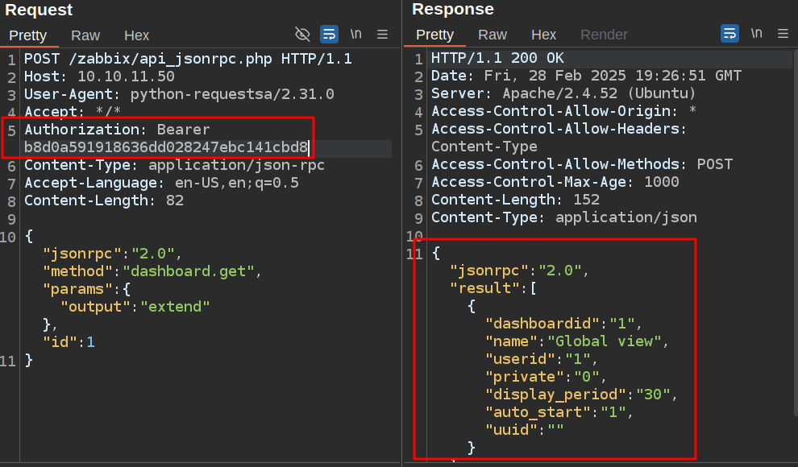
Task: Show non-printable characters in Request panel
Action: click(x=355, y=34)
